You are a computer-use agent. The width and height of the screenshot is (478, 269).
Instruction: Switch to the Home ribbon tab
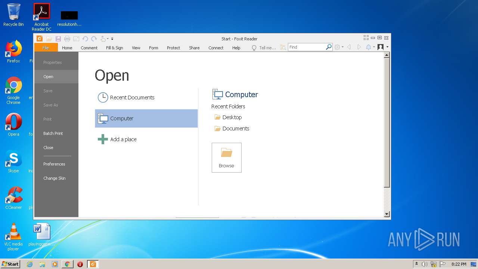(67, 48)
